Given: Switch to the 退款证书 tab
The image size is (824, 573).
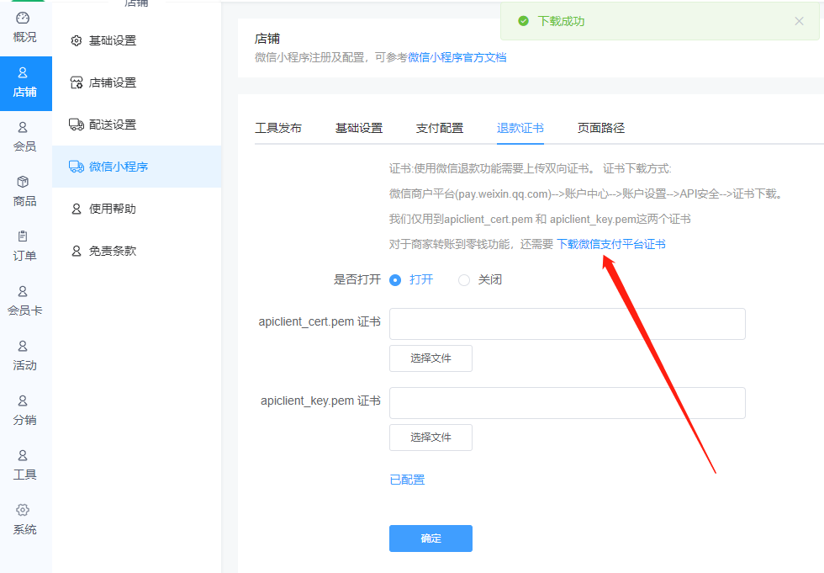Looking at the screenshot, I should click(520, 128).
